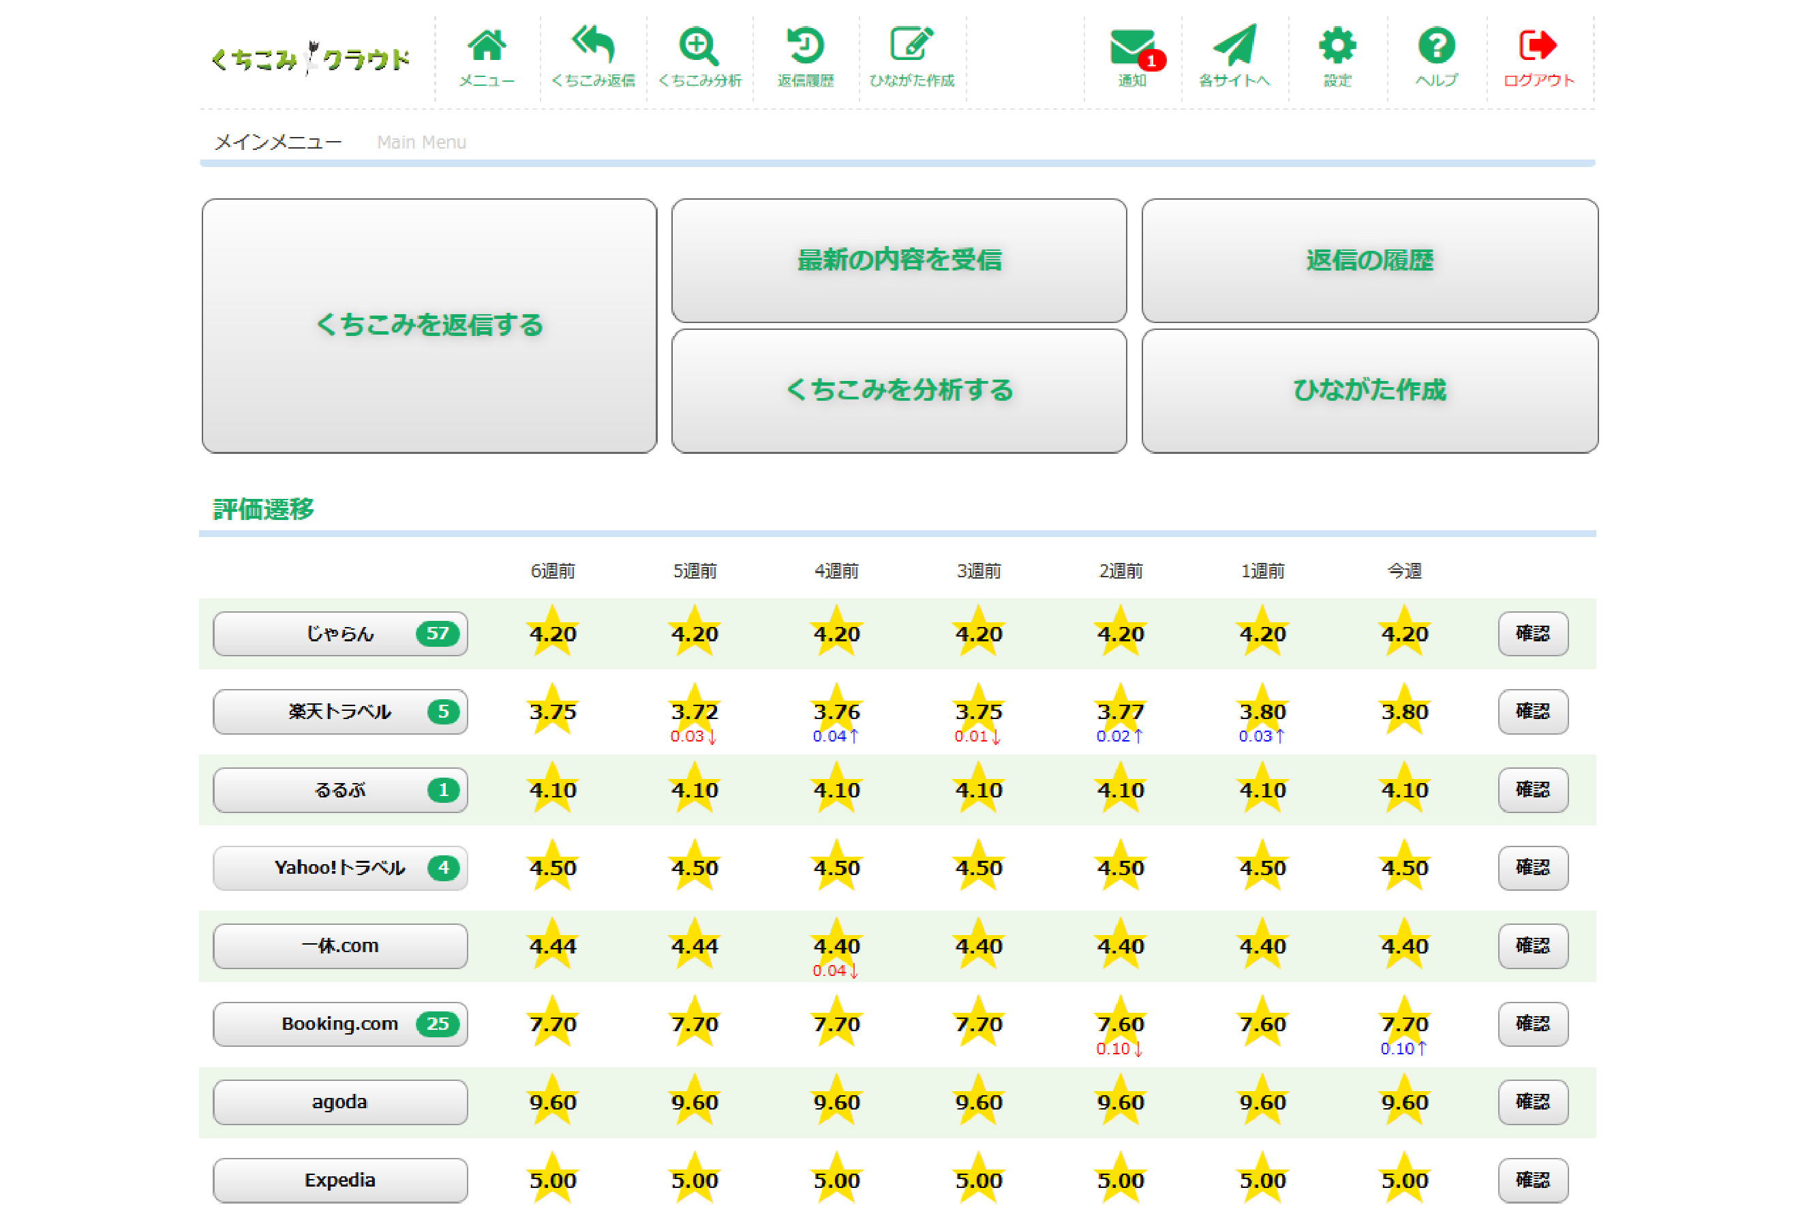Screen dimensions: 1794x1222
Task: Click the 0.04↓ change under 一休.com 4週前
Action: click(835, 971)
